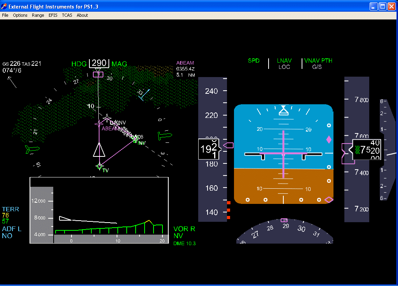Click the magenta heading bug box on the map
Screen dimensions: 398x286
(98, 74)
